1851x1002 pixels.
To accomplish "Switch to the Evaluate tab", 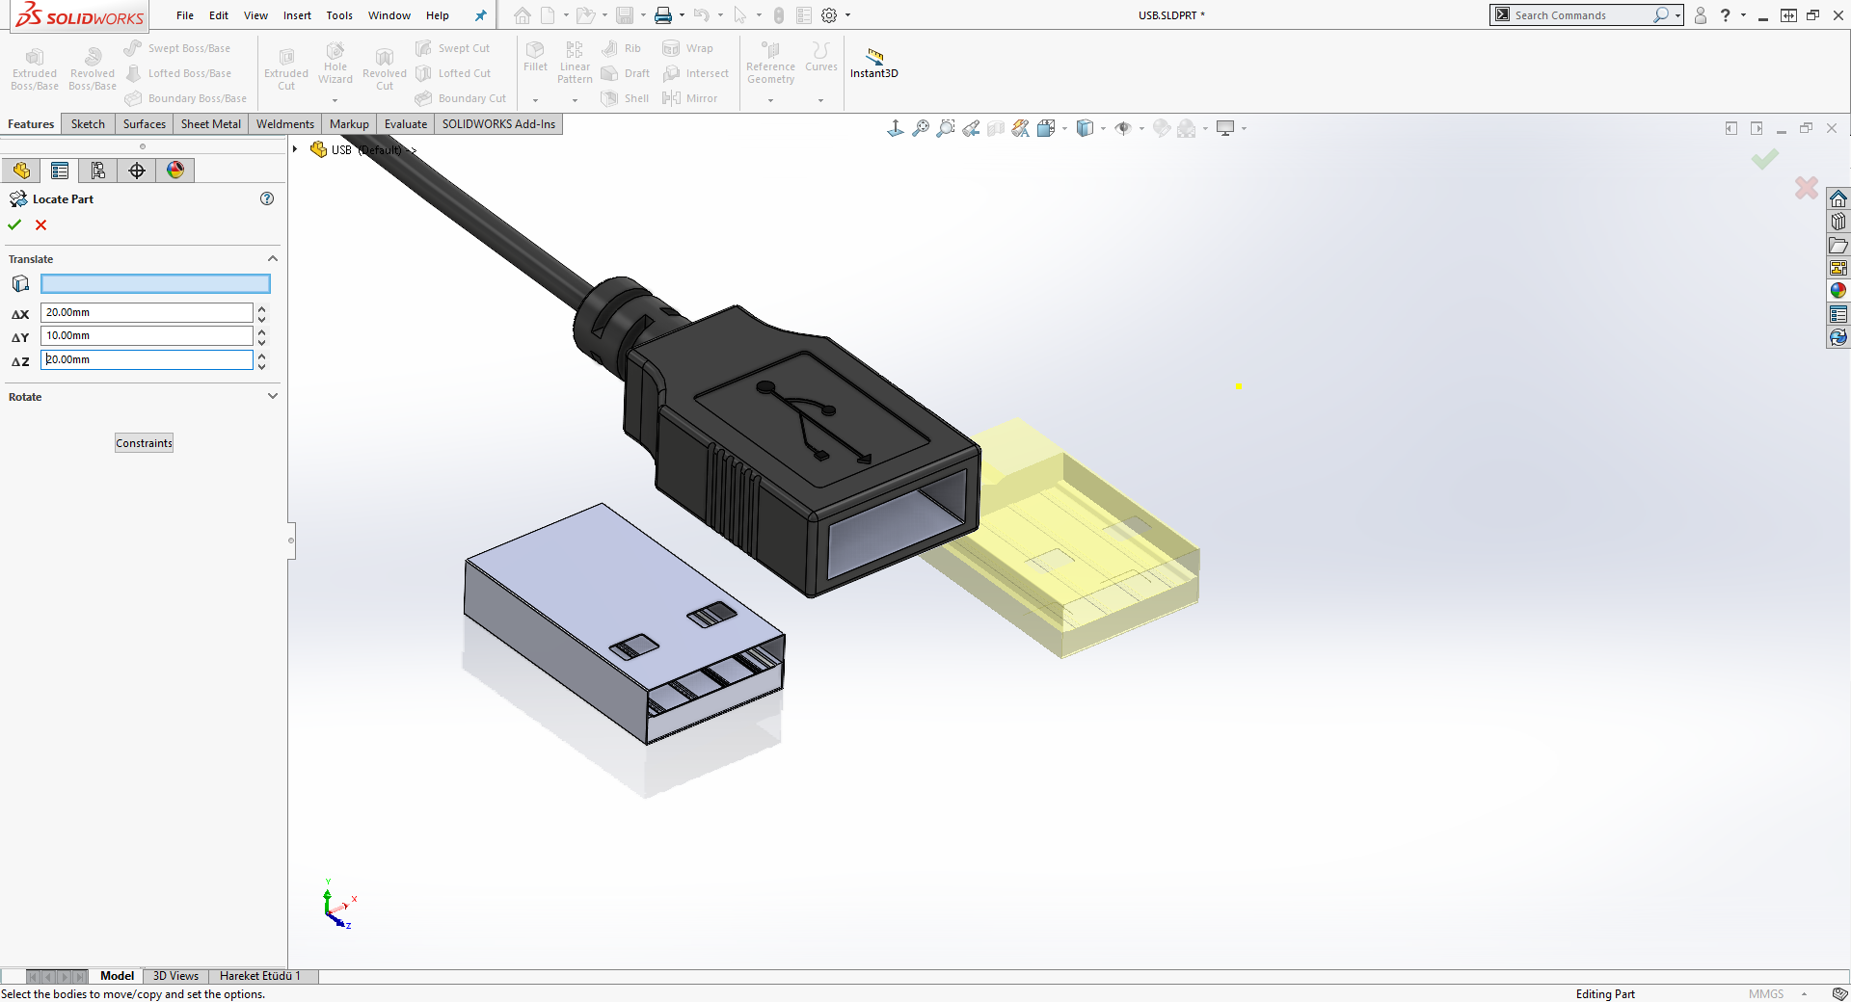I will 405,123.
